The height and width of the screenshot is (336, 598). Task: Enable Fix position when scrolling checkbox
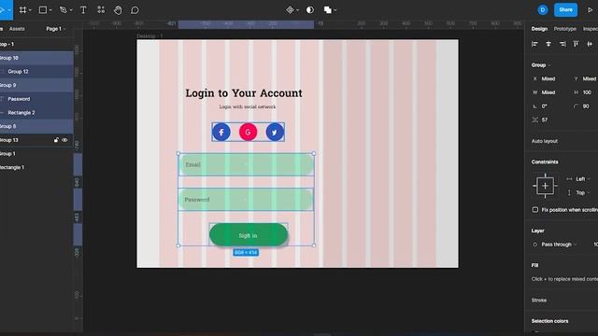pyautogui.click(x=535, y=210)
